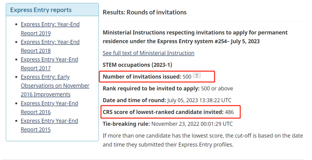Click the paragraph explaining the cut-off rule
The image size is (312, 160).
[x=202, y=140]
